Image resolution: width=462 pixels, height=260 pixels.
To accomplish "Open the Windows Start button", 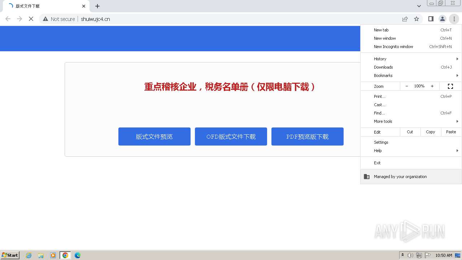I will pyautogui.click(x=10, y=255).
